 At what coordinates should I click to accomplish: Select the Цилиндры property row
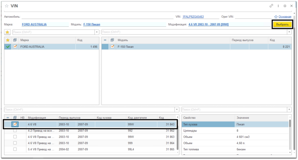click(x=235, y=131)
